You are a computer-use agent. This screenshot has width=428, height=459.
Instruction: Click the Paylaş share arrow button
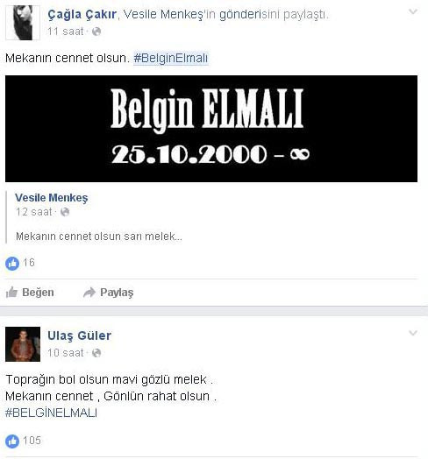pyautogui.click(x=108, y=293)
